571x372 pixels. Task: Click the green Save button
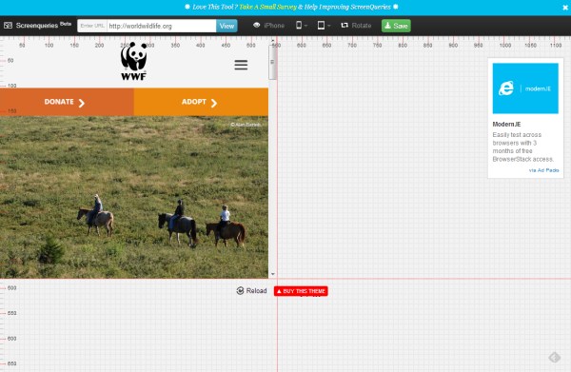tap(396, 26)
